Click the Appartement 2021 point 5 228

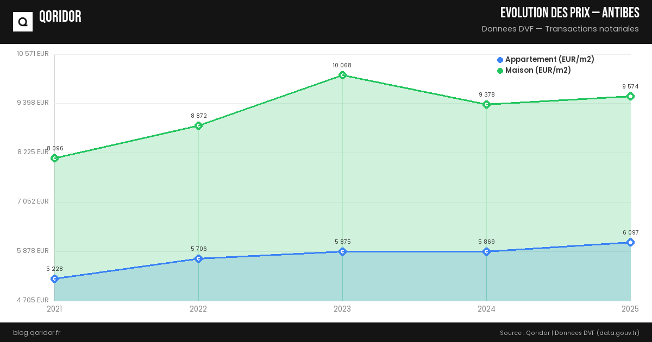(54, 278)
